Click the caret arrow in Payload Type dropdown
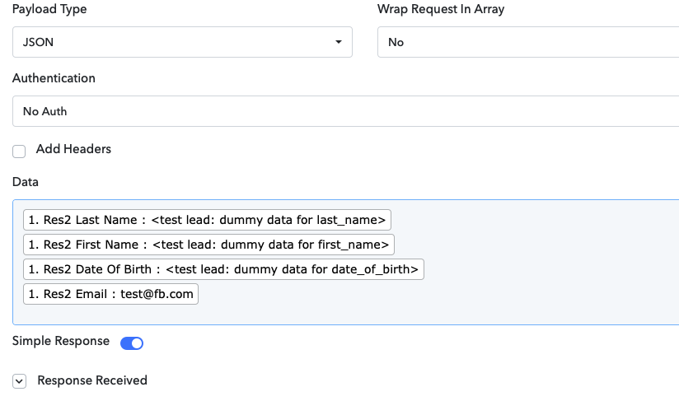The image size is (679, 401). click(x=338, y=43)
